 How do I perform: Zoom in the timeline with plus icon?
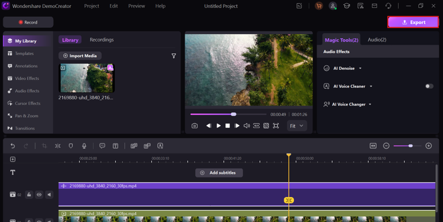pyautogui.click(x=429, y=146)
